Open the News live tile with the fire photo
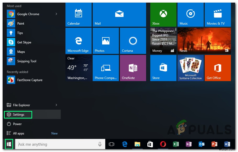The width and height of the screenshot is (238, 152). click(204, 41)
